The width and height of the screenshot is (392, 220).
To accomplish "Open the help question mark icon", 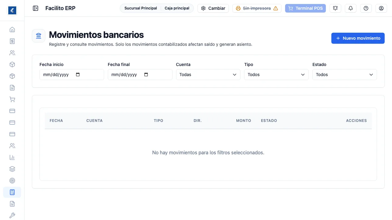I will coord(366,8).
